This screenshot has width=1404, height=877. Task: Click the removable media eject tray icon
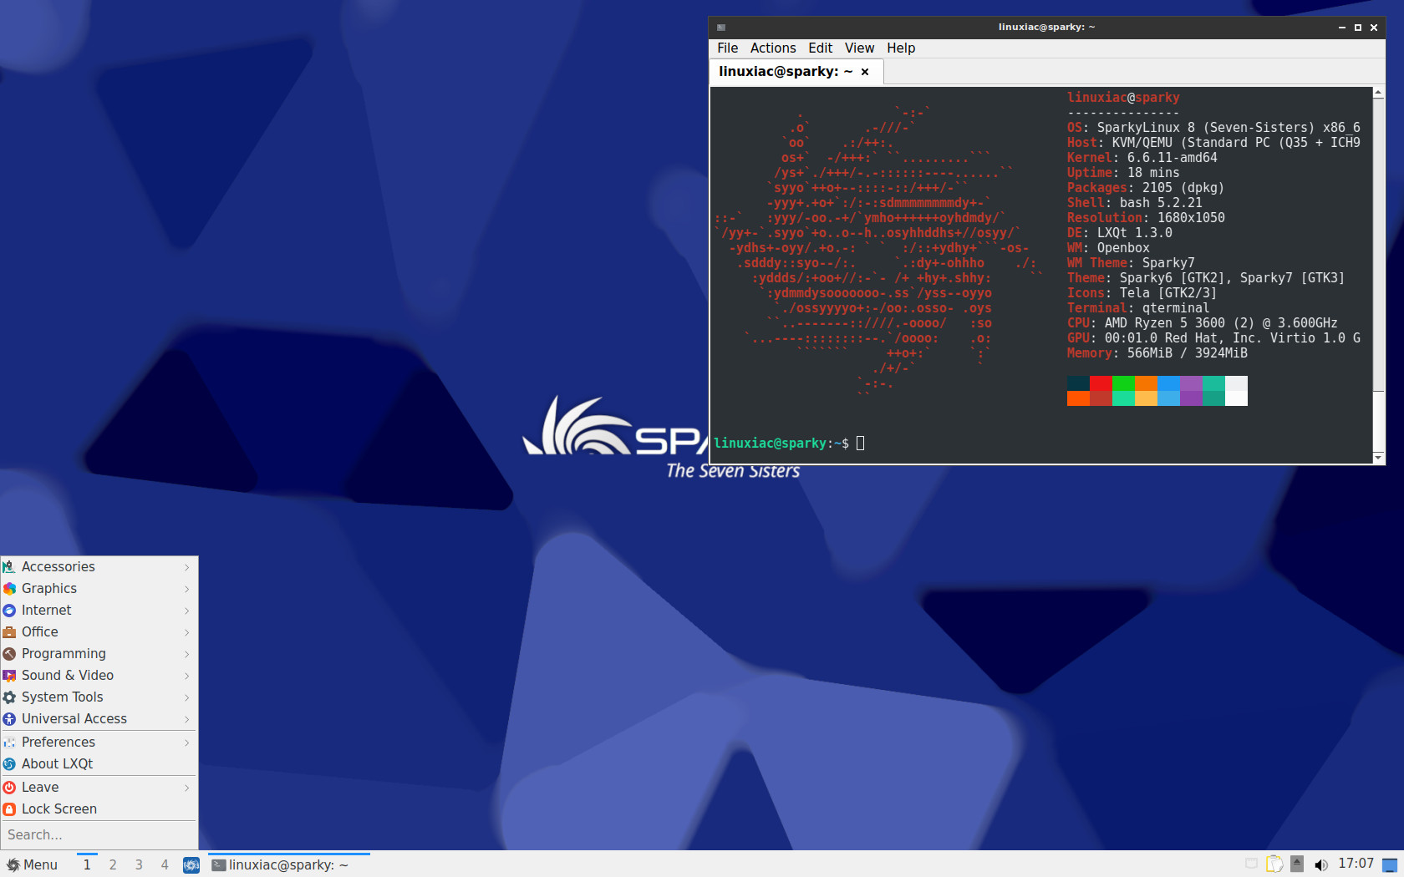[x=1297, y=864]
